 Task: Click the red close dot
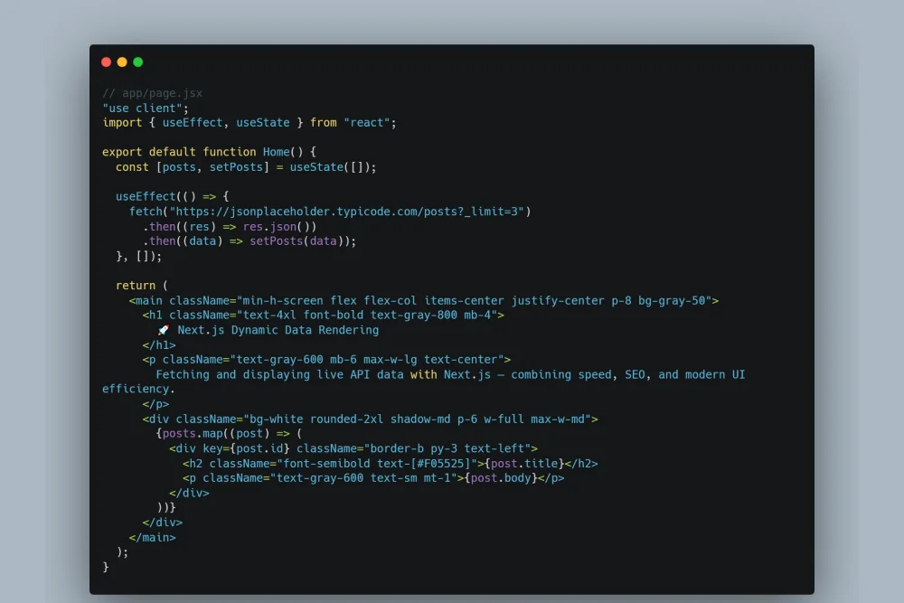pyautogui.click(x=106, y=62)
